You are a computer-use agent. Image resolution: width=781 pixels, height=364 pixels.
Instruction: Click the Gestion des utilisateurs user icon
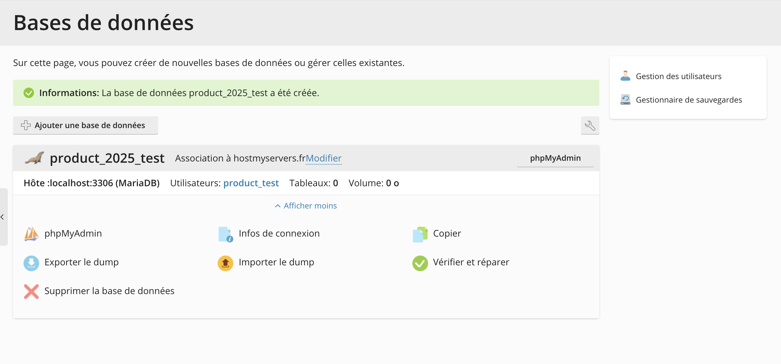(x=625, y=75)
